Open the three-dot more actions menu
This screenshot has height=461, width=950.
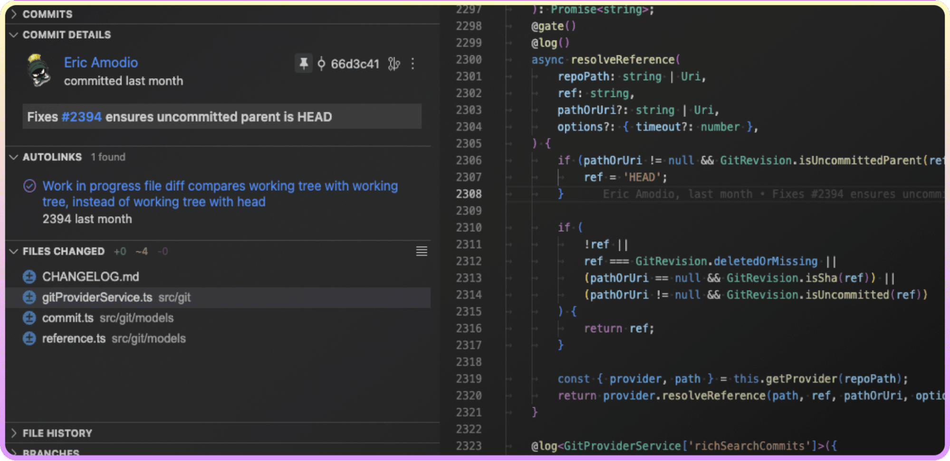[x=413, y=64]
